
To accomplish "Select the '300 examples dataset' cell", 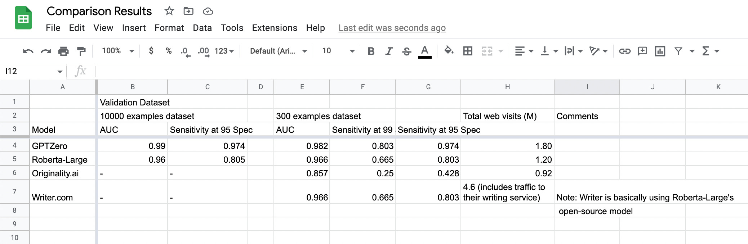I will click(302, 116).
